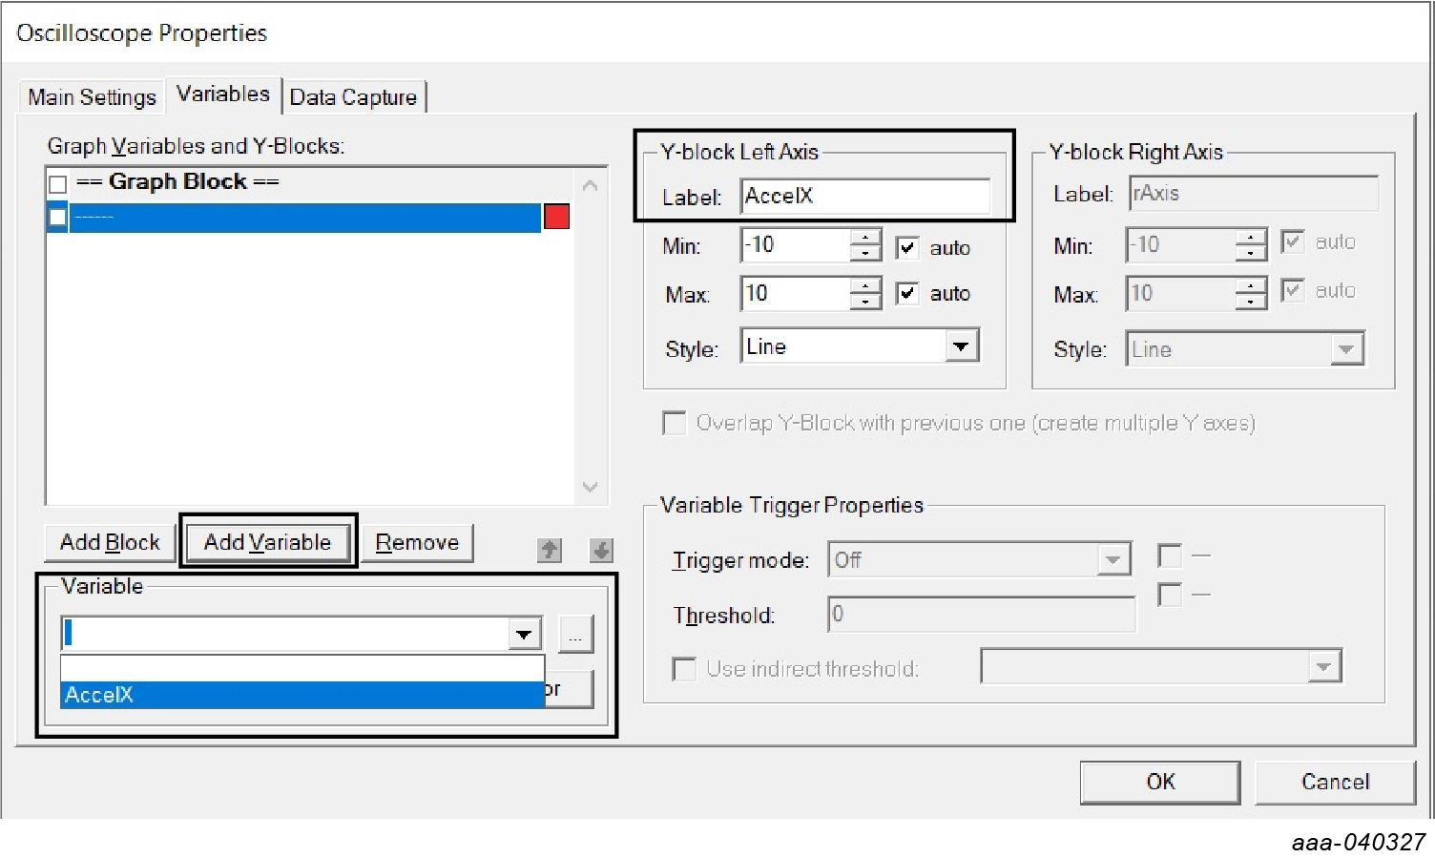
Task: Click the OK button
Action: click(1159, 782)
